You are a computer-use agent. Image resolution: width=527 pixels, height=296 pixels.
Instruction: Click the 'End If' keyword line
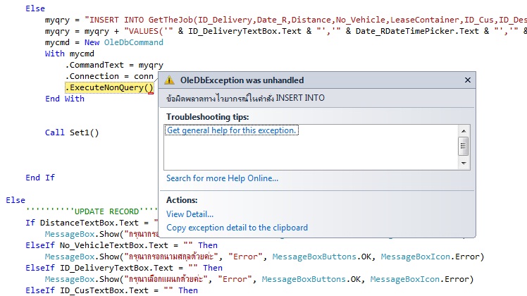[40, 178]
